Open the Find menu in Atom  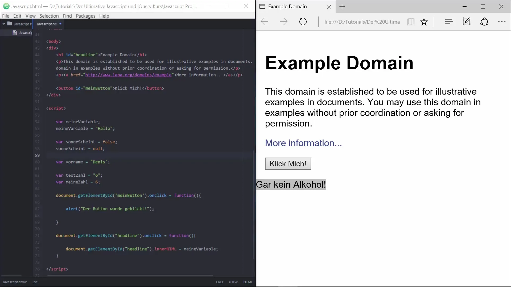pyautogui.click(x=67, y=16)
